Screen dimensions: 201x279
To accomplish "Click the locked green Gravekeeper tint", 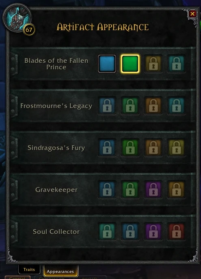I will 130,190.
